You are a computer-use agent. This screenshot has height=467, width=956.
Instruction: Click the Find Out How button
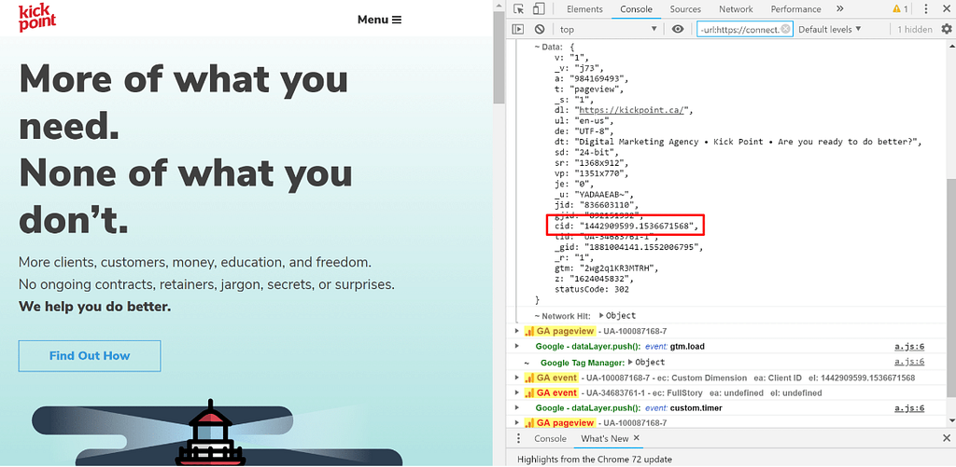[x=90, y=355]
